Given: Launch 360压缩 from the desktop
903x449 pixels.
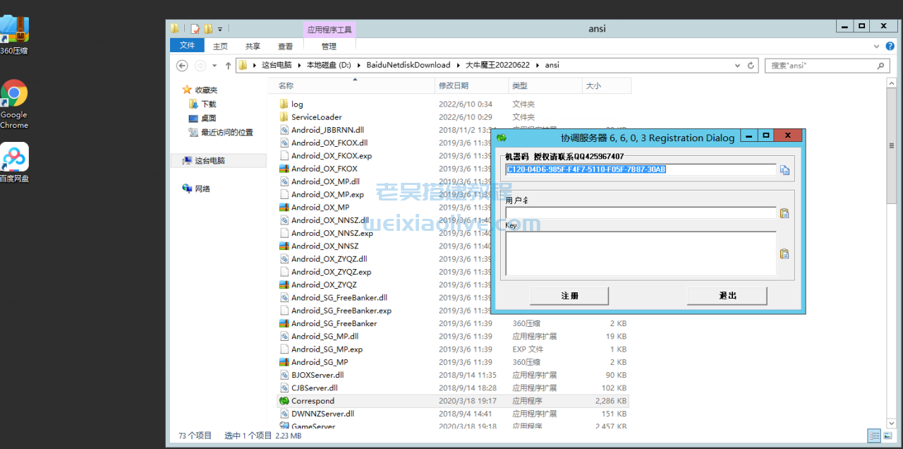Looking at the screenshot, I should (14, 28).
